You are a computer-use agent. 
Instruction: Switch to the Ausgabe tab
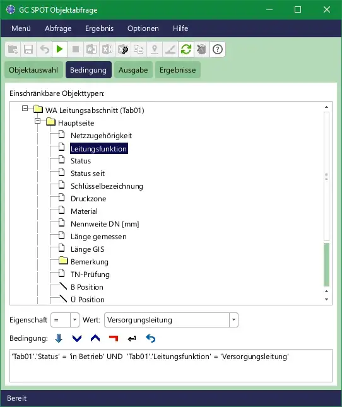133,70
